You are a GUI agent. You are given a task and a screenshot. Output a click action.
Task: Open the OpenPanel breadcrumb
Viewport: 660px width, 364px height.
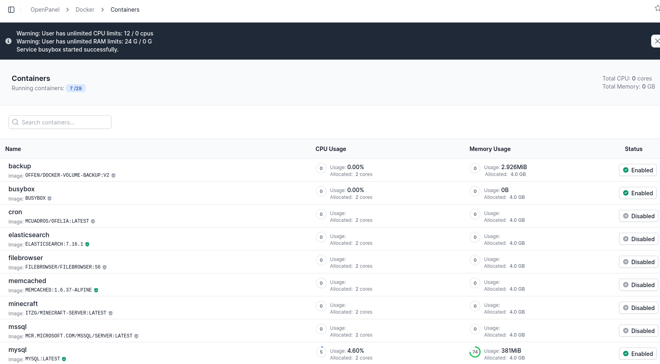[x=45, y=10]
